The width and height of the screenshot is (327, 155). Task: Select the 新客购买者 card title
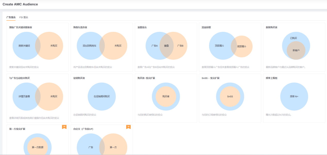[272, 27]
